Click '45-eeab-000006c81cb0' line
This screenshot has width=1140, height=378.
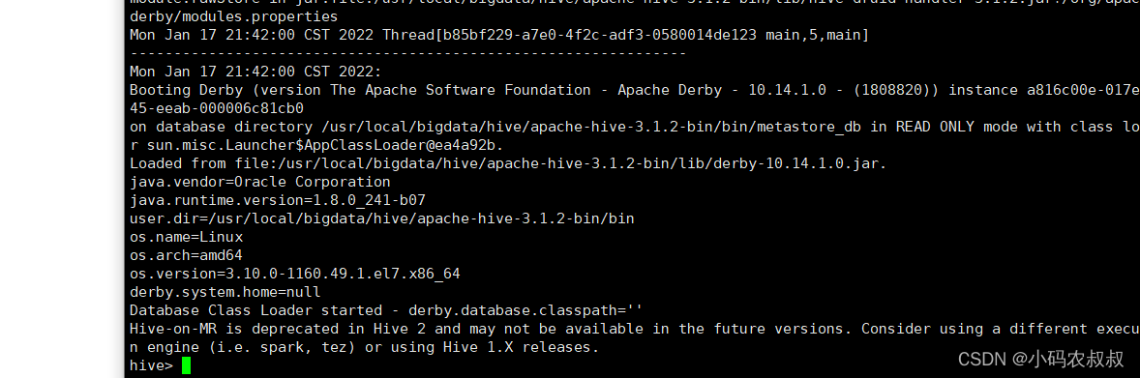(x=216, y=108)
